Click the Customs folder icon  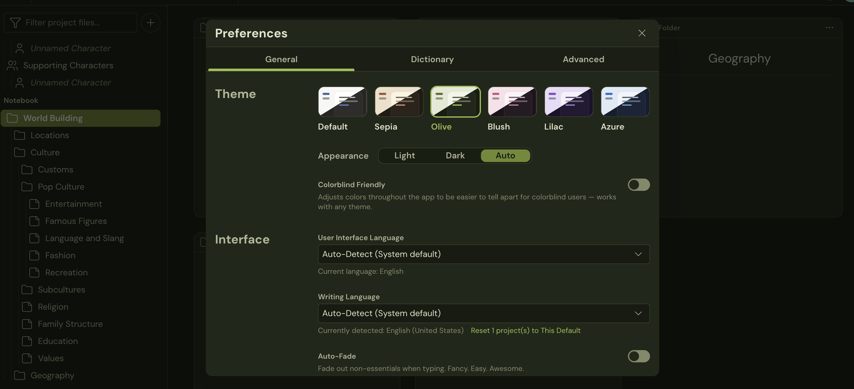click(x=27, y=169)
